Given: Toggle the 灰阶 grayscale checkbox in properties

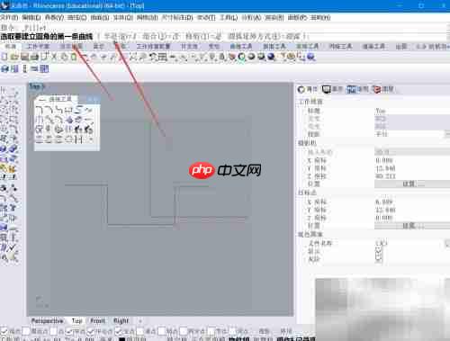Looking at the screenshot, I should (x=379, y=258).
